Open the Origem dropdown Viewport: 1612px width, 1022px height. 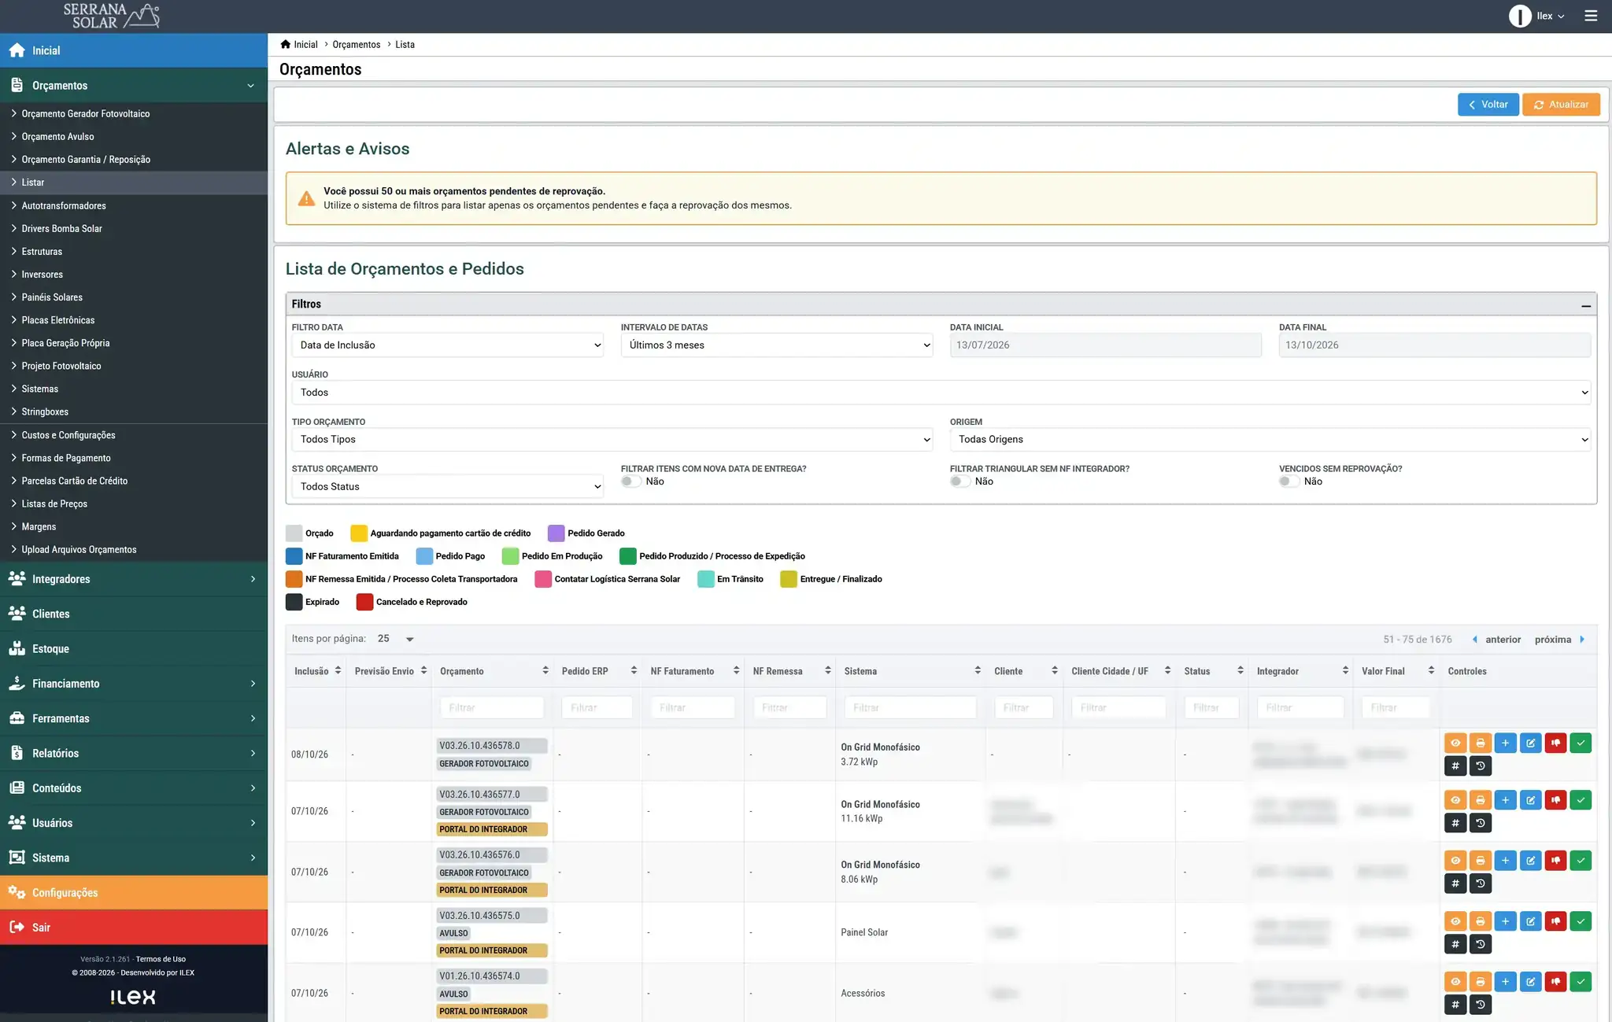tap(1270, 440)
